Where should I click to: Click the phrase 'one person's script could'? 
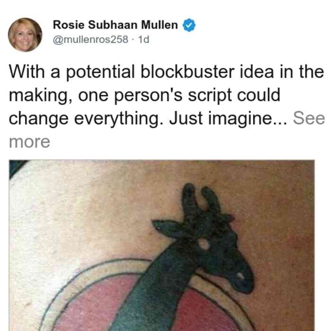point(179,95)
